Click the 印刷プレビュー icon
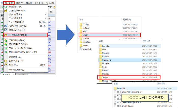 point(5,61)
